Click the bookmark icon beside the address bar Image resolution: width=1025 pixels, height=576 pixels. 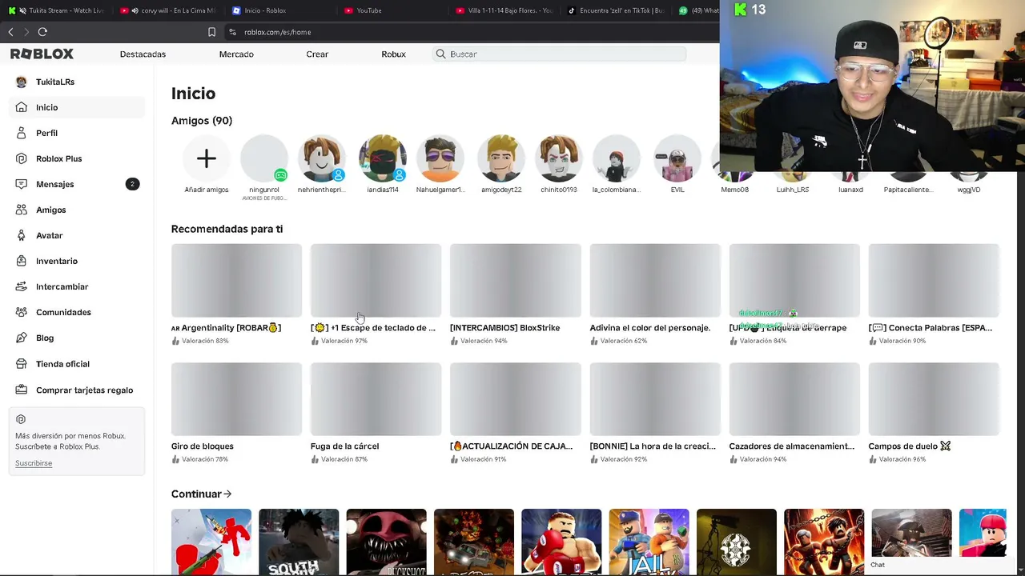[211, 32]
